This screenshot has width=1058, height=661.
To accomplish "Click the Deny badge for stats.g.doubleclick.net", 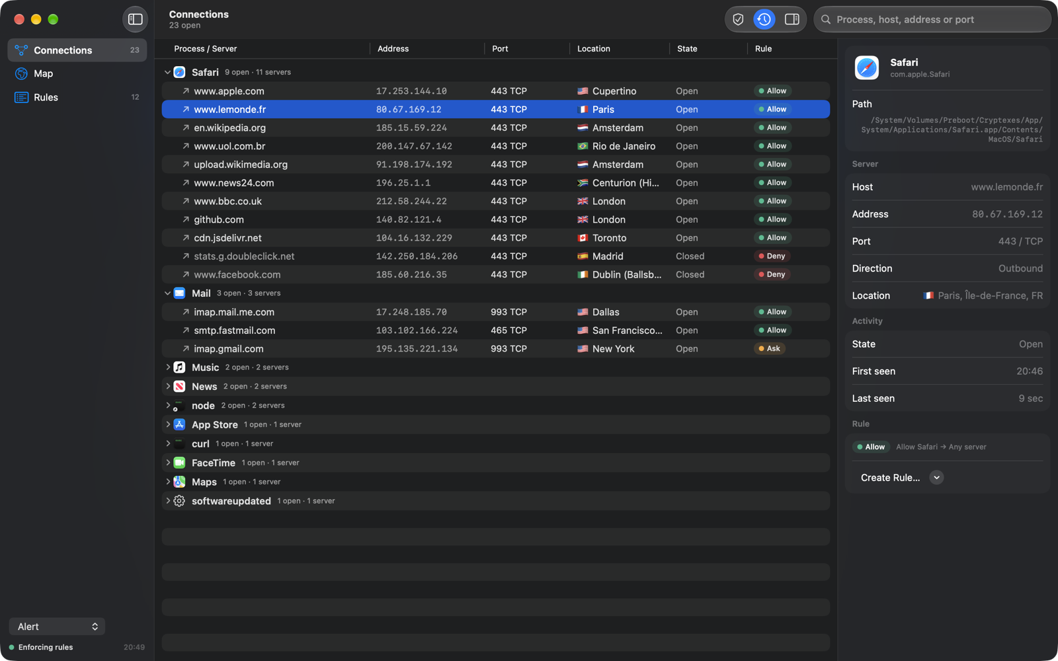I will click(x=772, y=256).
